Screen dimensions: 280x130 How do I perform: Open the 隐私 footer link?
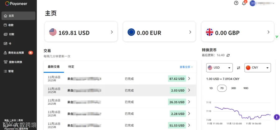(7, 120)
